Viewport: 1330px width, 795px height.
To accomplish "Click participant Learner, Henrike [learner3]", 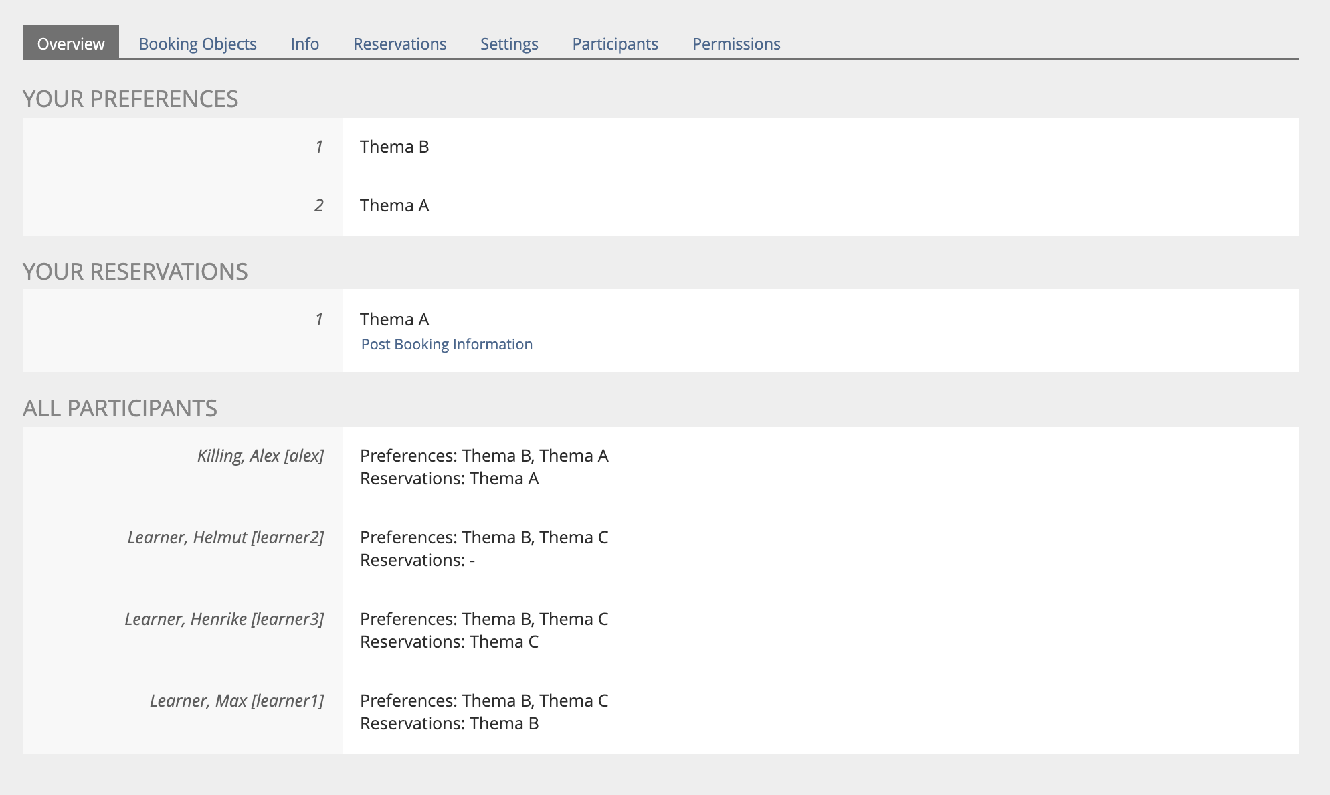I will 224,619.
